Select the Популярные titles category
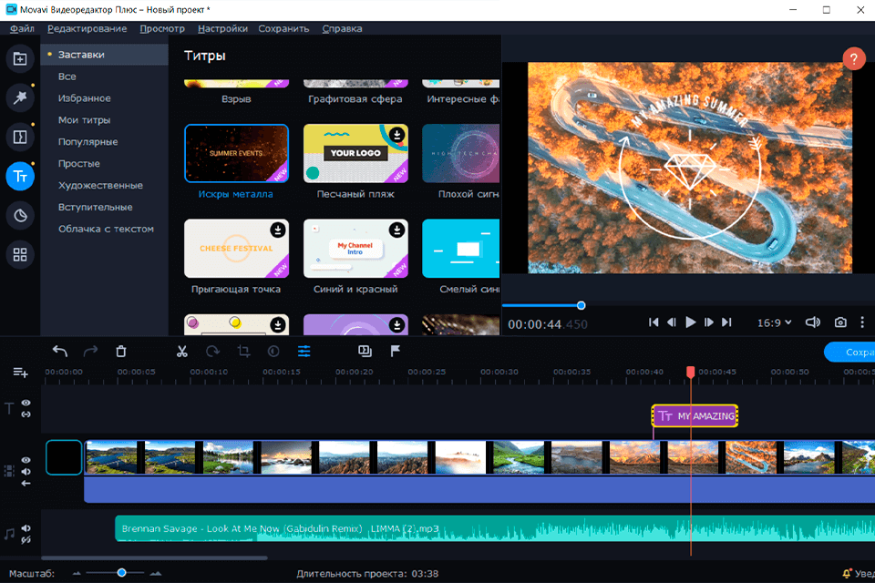Image resolution: width=875 pixels, height=583 pixels. point(87,142)
